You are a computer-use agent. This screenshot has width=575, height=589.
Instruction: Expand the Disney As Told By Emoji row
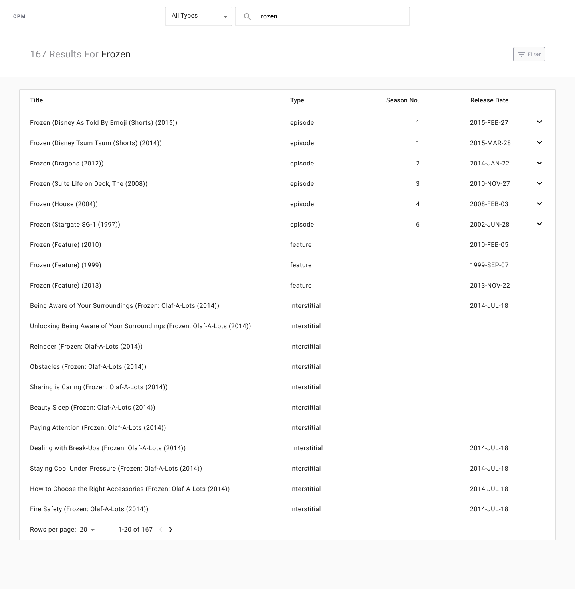pos(539,122)
